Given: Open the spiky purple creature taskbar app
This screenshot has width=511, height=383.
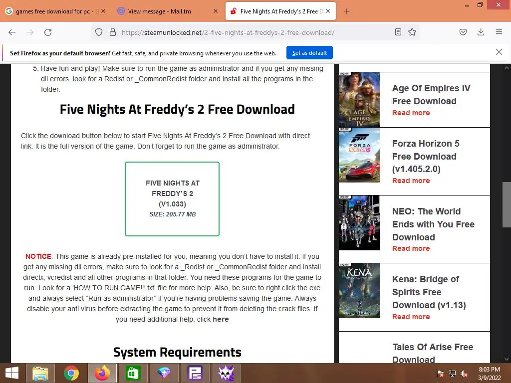Looking at the screenshot, I should click(x=226, y=373).
